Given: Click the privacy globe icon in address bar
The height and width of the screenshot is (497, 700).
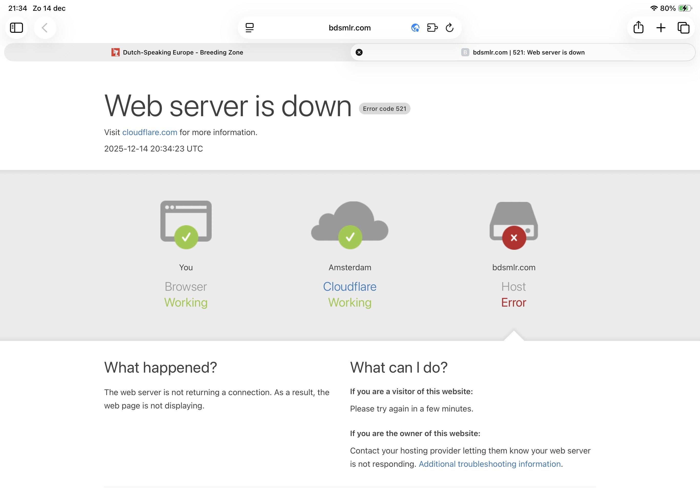Looking at the screenshot, I should tap(415, 28).
